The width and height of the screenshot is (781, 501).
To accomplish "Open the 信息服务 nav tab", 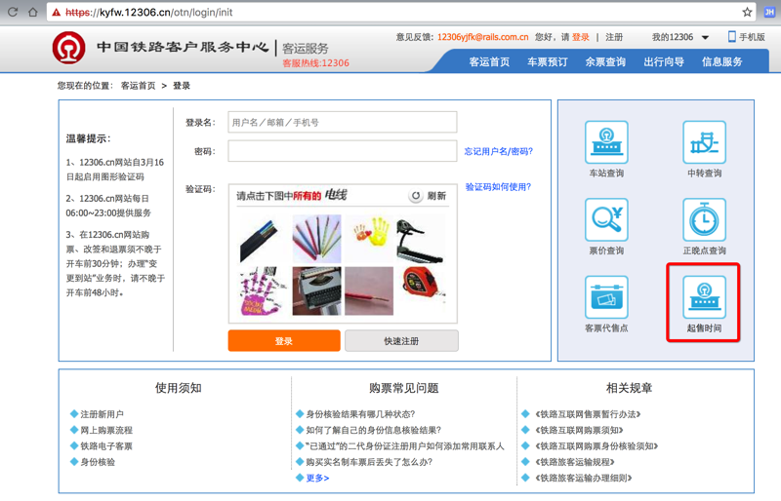I will (x=721, y=61).
